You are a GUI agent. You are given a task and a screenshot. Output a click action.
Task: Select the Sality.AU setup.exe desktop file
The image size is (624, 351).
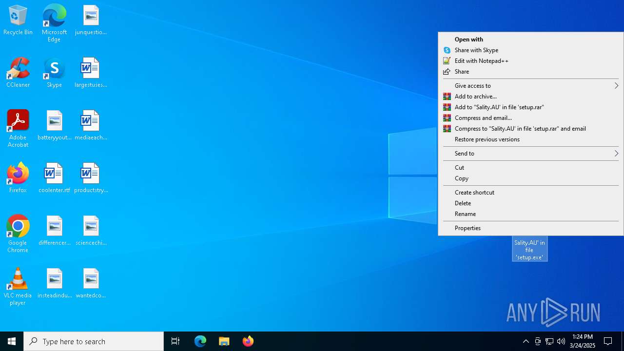(529, 249)
